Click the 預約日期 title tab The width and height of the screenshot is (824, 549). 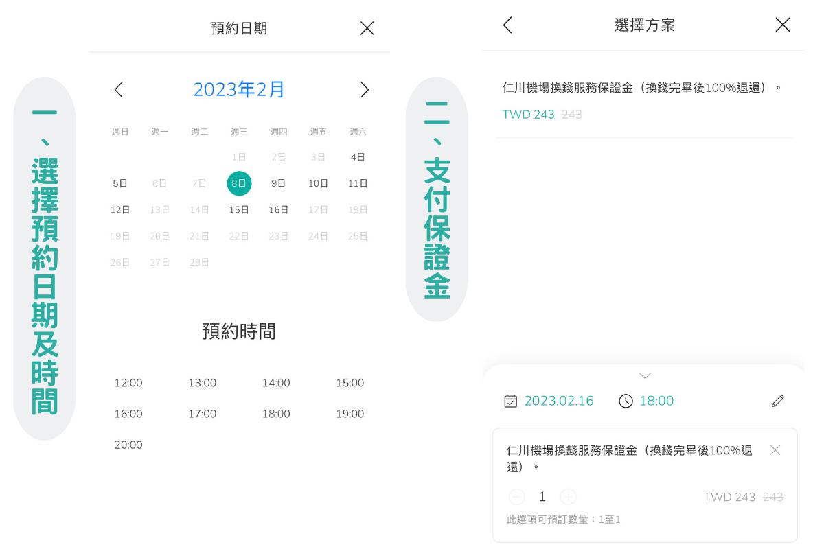238,28
